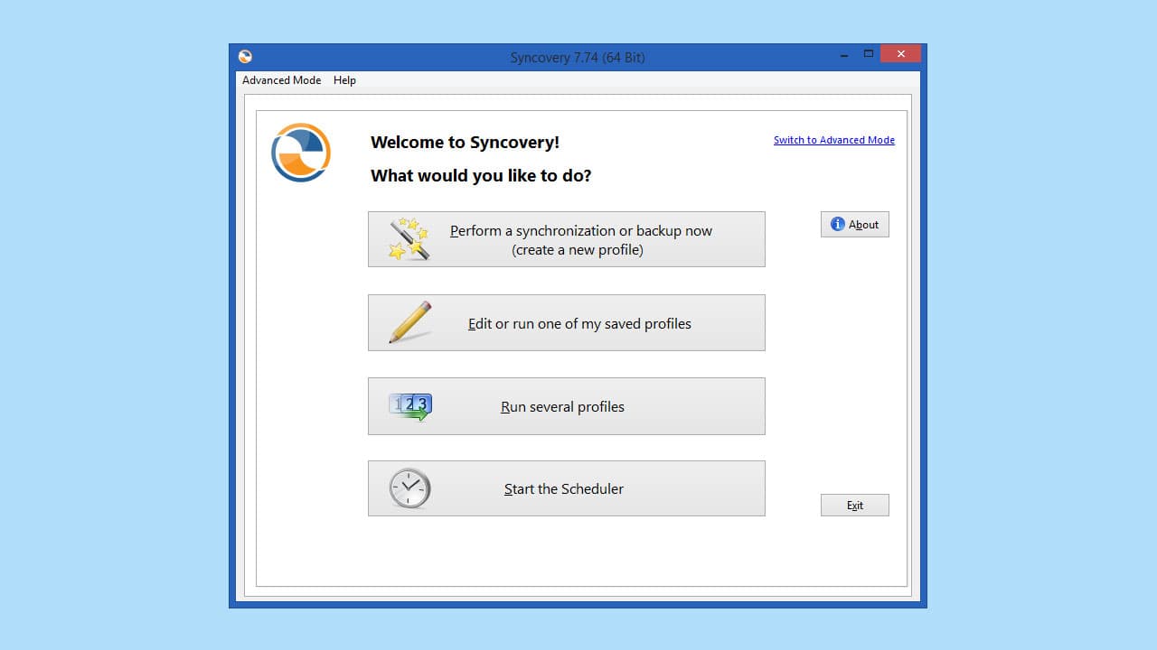The height and width of the screenshot is (650, 1157).
Task: Minimize the Syncovery window
Action: (843, 53)
